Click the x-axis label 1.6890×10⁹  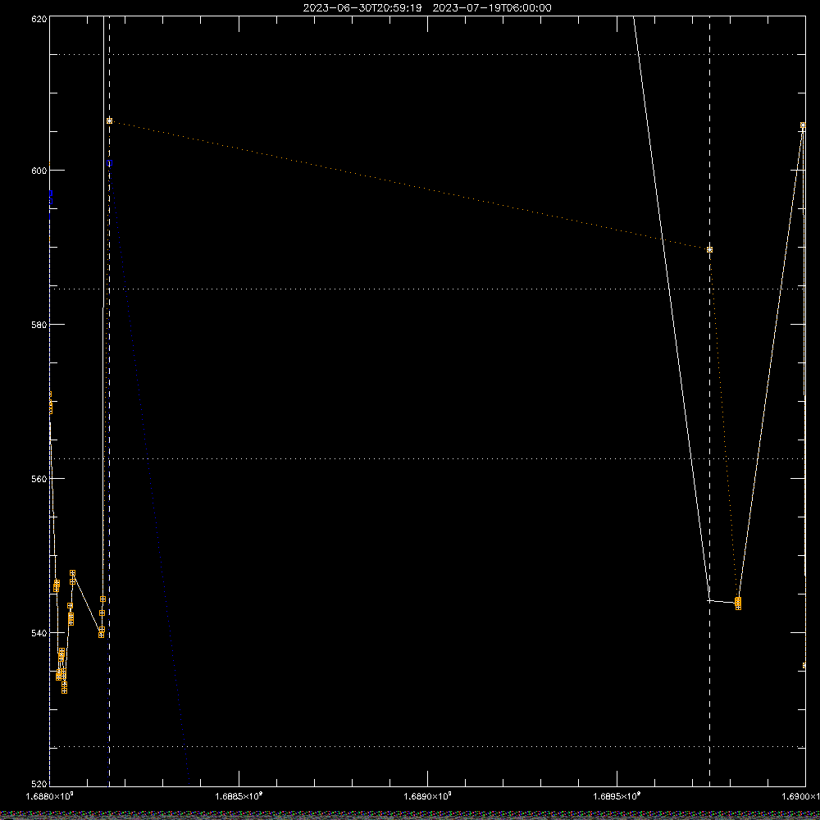pyautogui.click(x=427, y=796)
